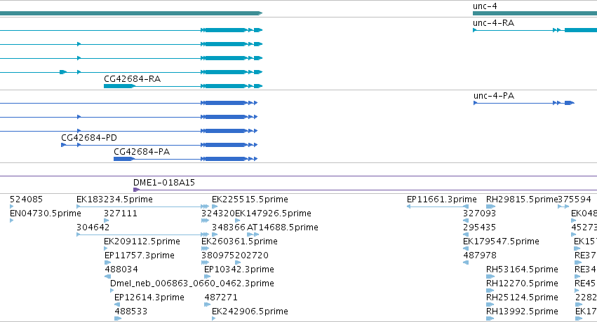Click Dmel_neb_006863_0660_0462.3prime label
This screenshot has height=322, width=597.
[192, 283]
